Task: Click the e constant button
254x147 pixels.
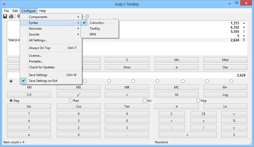Action: pos(29,135)
